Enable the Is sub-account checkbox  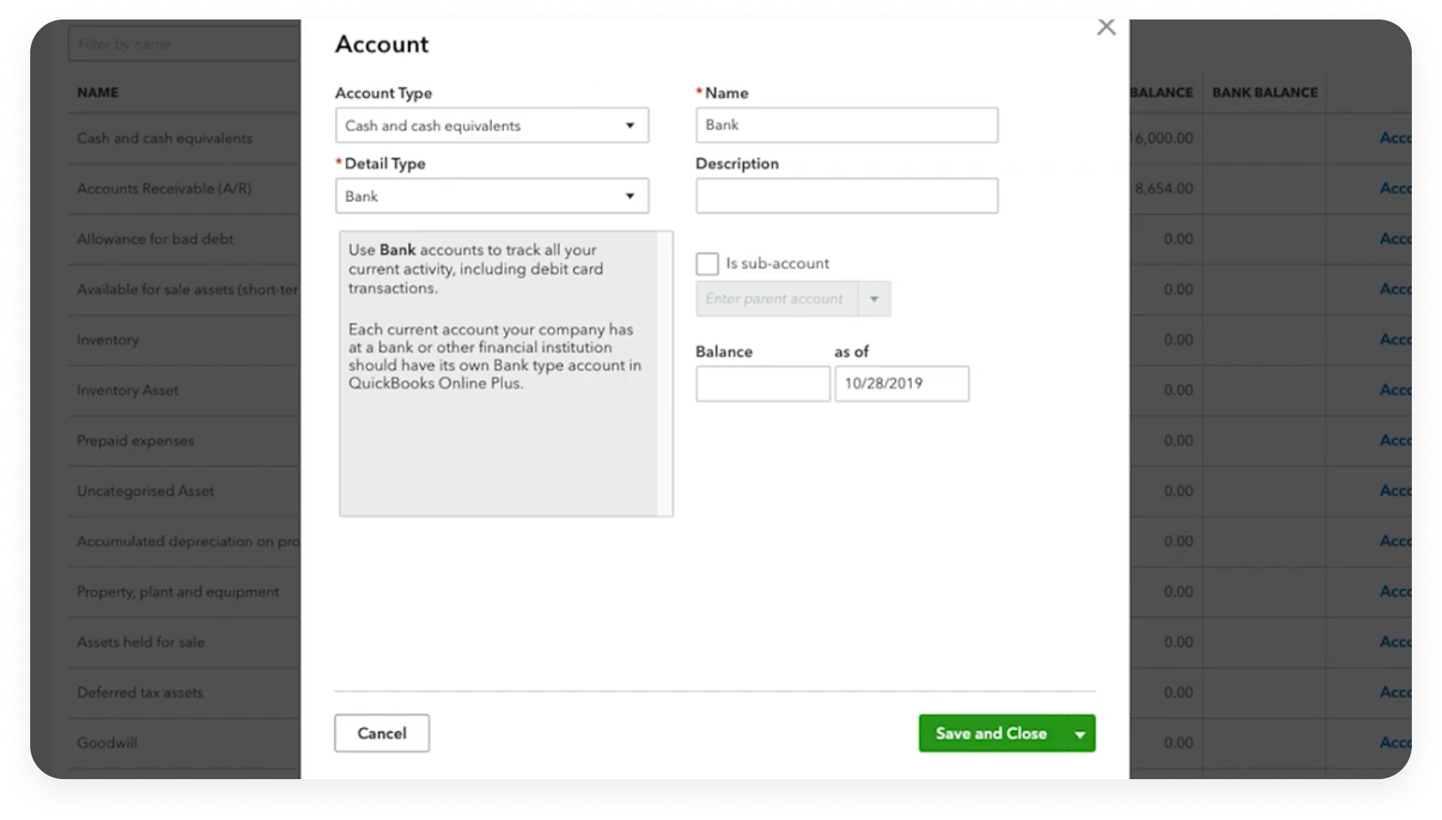[x=707, y=263]
